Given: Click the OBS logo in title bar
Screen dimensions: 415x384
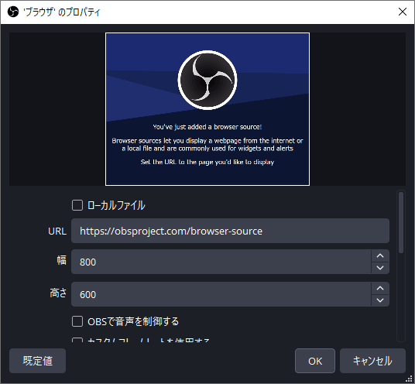Looking at the screenshot, I should click(x=13, y=12).
